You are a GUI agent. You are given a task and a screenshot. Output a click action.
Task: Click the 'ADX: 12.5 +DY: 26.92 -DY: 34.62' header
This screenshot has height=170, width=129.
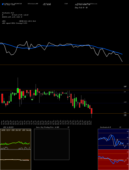click(16, 130)
